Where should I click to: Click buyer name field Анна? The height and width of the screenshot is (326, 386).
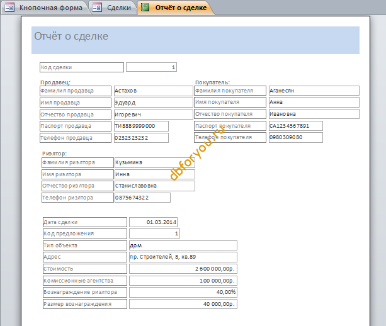point(314,102)
